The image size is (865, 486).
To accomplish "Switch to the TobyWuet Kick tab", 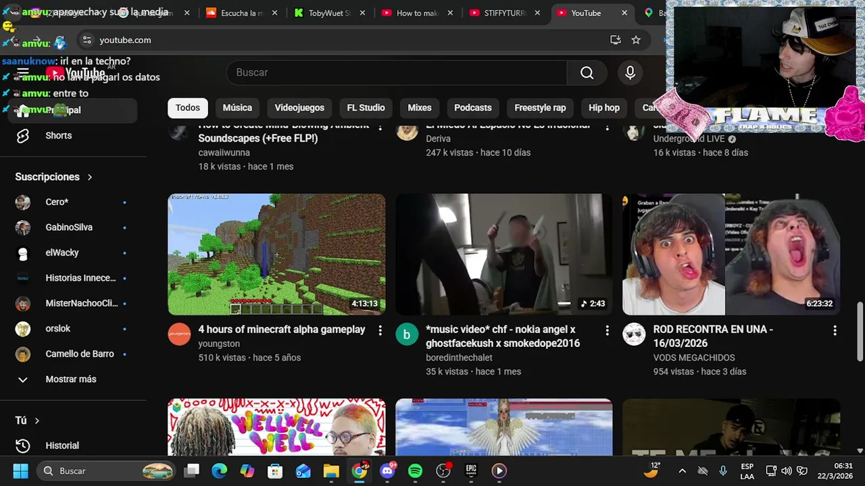I will tap(328, 13).
